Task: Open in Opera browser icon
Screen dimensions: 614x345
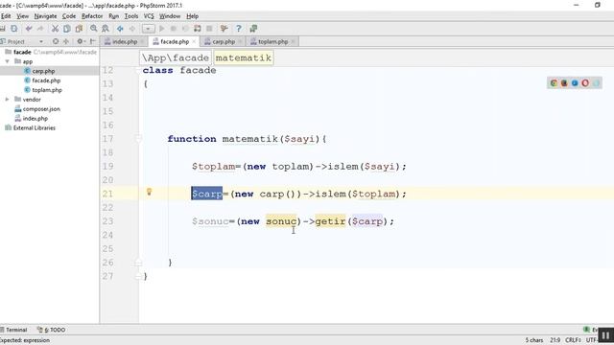Action: point(585,83)
